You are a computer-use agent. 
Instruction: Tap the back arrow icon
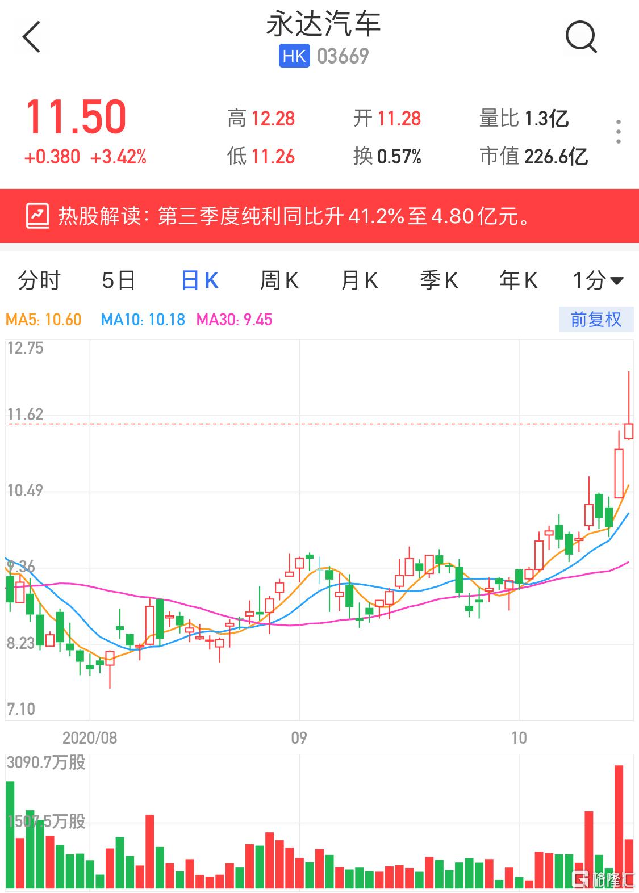click(x=32, y=37)
